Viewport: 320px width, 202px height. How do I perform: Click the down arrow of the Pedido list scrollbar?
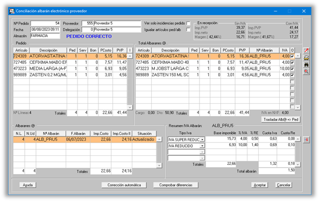pos(130,107)
